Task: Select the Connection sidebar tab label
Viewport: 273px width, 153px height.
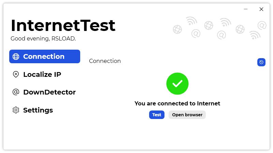Action: coord(44,56)
